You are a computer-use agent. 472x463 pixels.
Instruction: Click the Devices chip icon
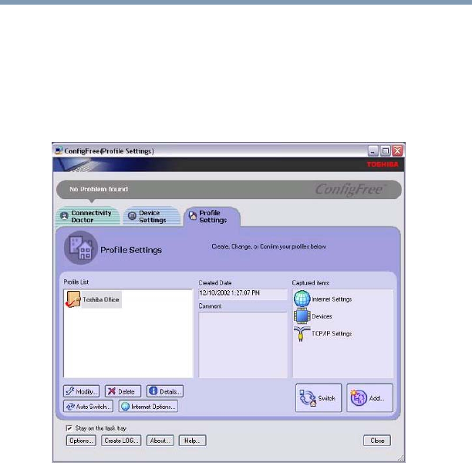click(x=302, y=316)
